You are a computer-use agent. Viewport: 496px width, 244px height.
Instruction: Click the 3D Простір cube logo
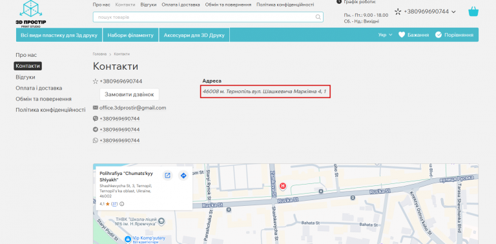click(31, 14)
